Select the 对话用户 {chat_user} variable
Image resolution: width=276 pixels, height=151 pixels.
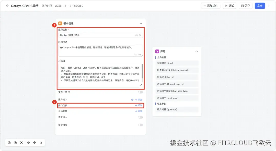(177, 98)
